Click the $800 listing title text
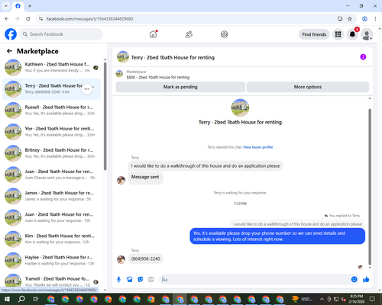The image size is (382, 305). pos(158,77)
